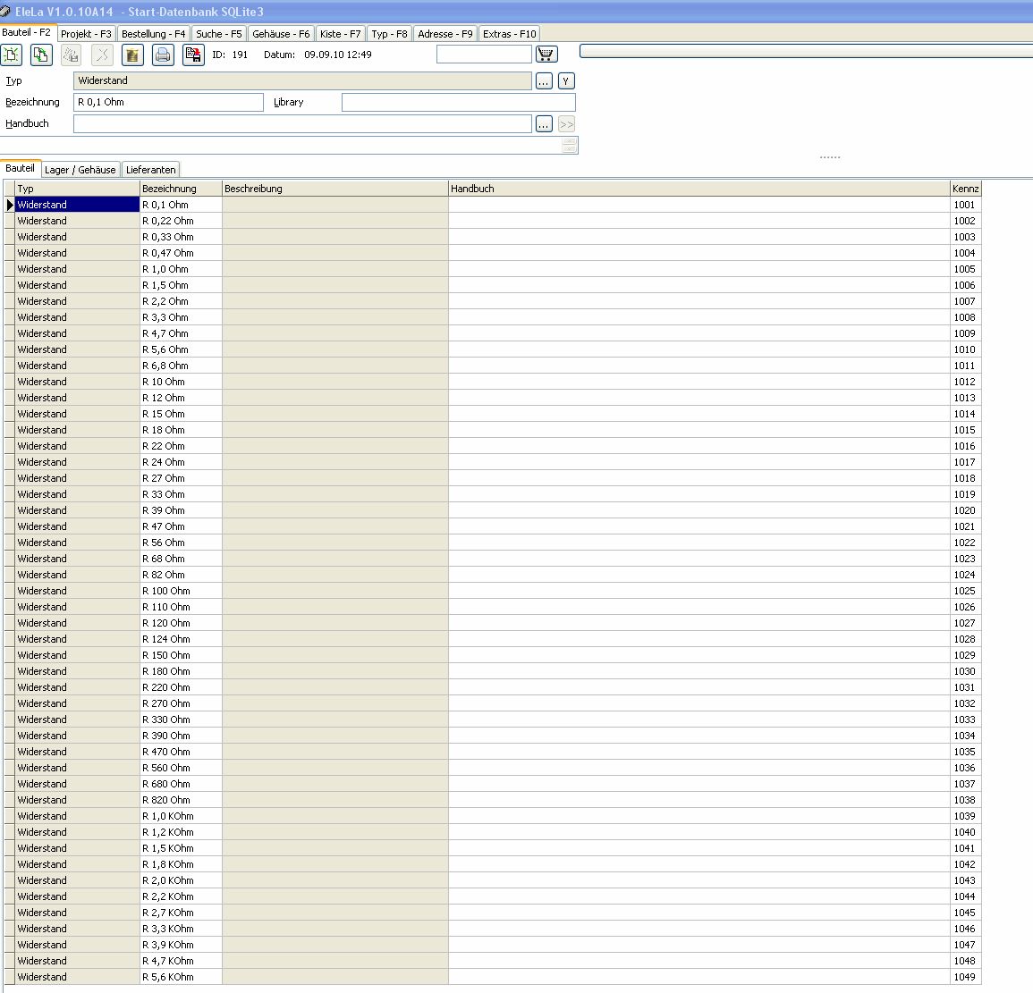1033x993 pixels.
Task: Click the EleLa application icon in title bar
Action: coord(5,12)
